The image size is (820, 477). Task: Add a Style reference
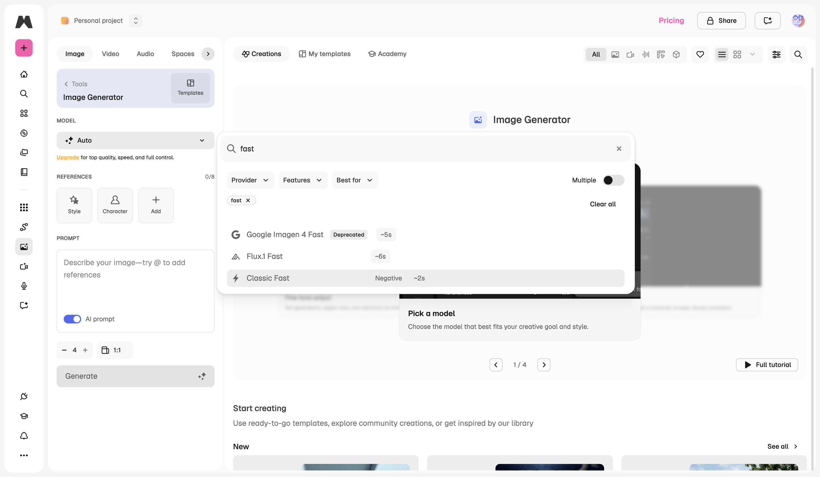click(74, 205)
